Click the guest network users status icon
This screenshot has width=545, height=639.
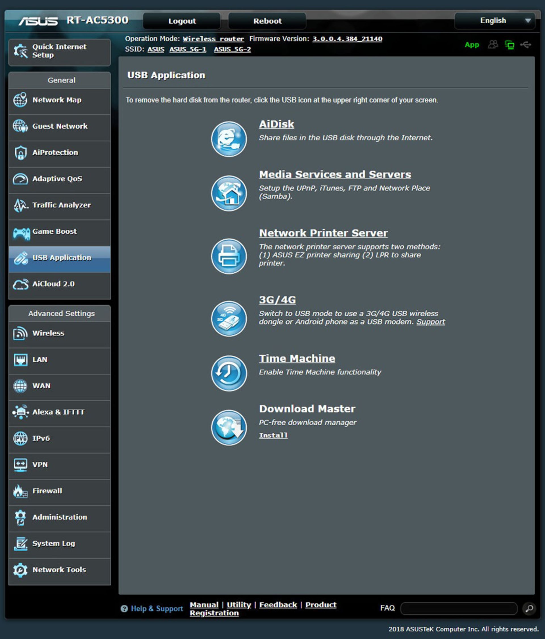(x=492, y=45)
